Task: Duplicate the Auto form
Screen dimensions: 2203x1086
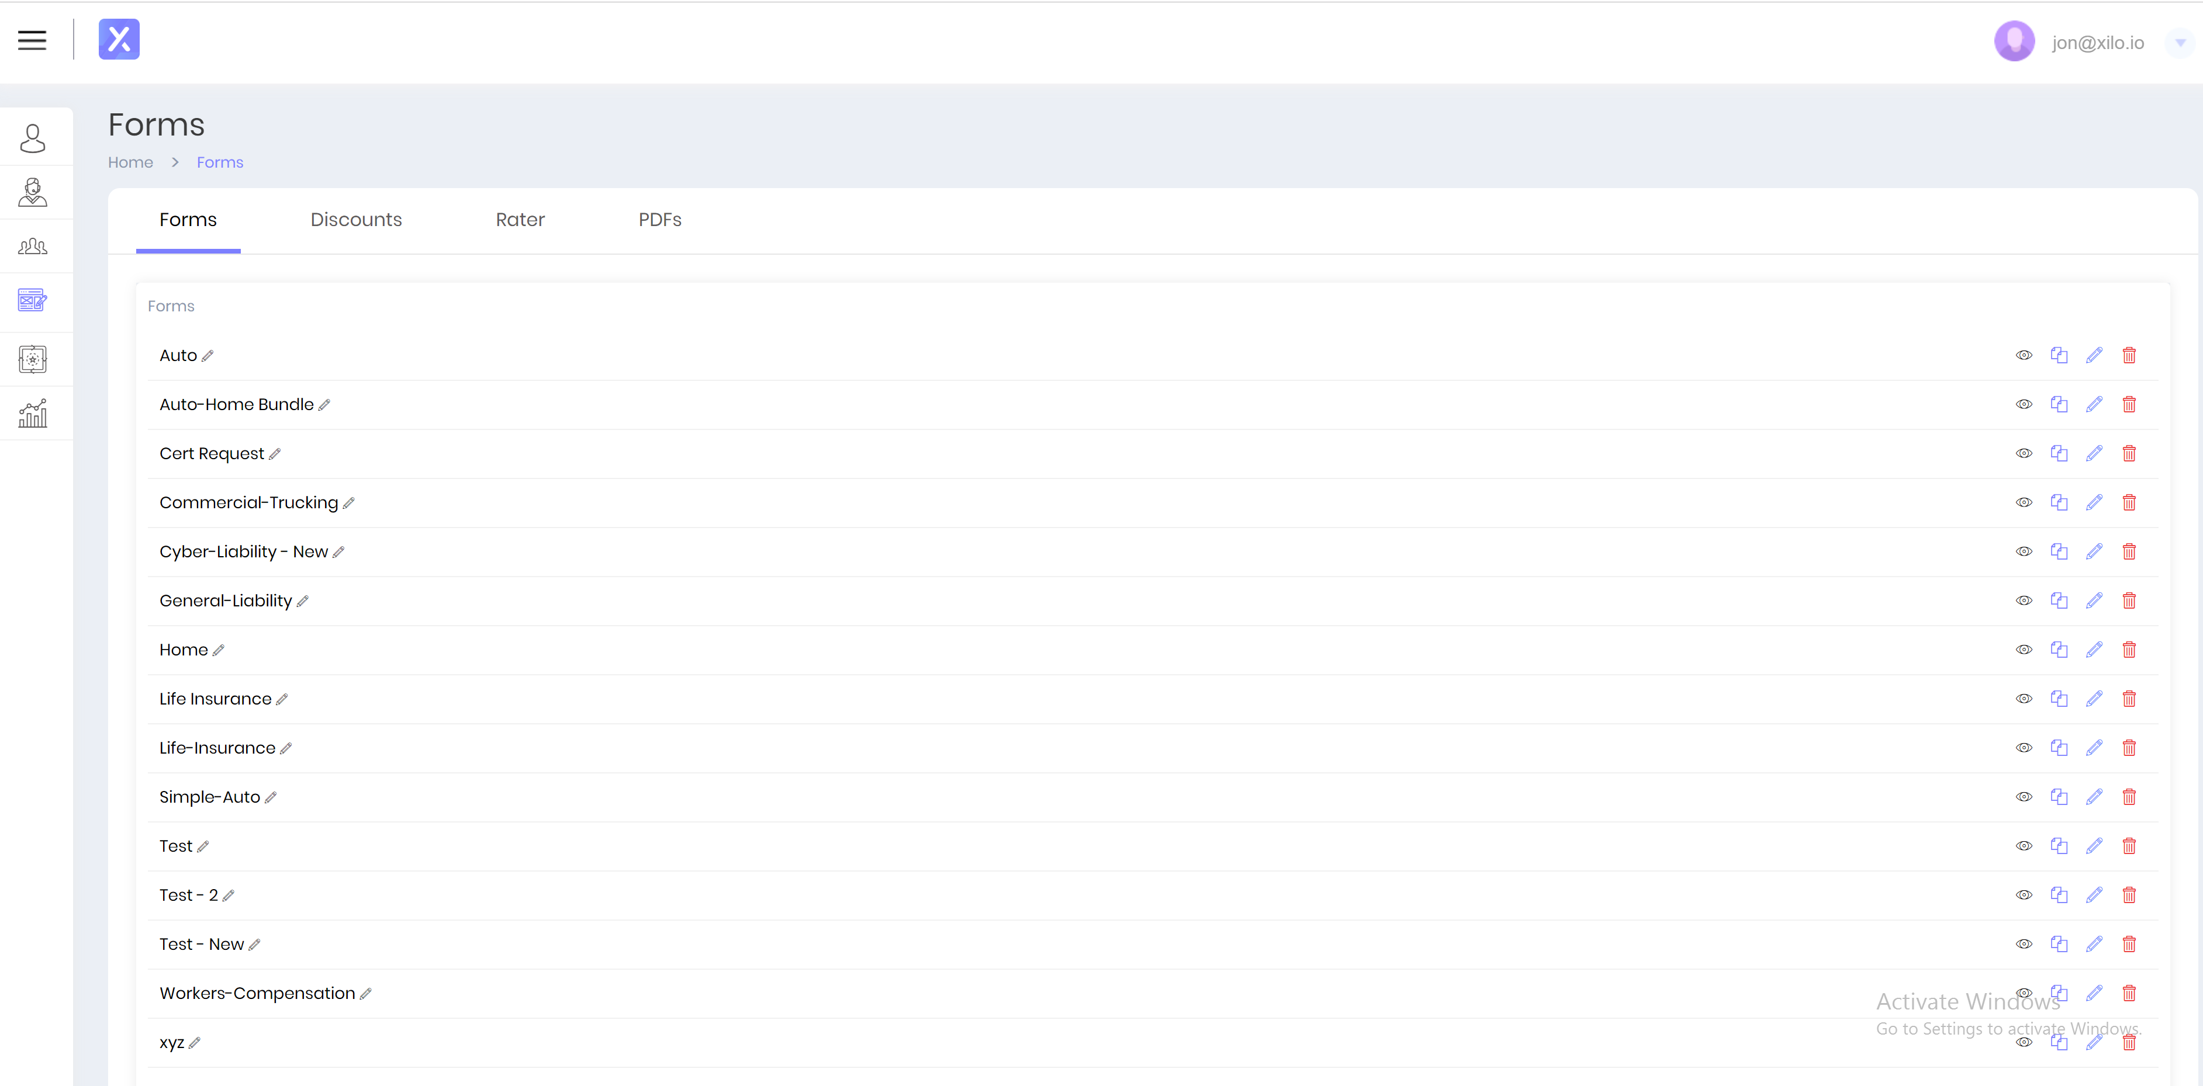Action: click(x=2059, y=355)
